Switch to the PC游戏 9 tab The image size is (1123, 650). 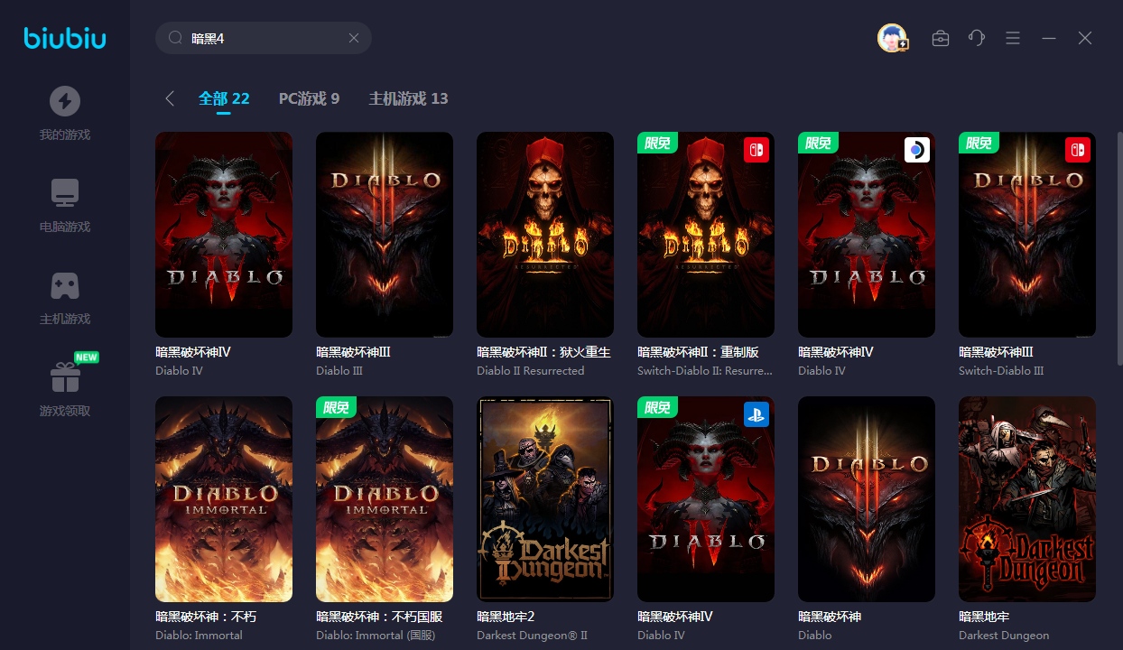point(309,98)
